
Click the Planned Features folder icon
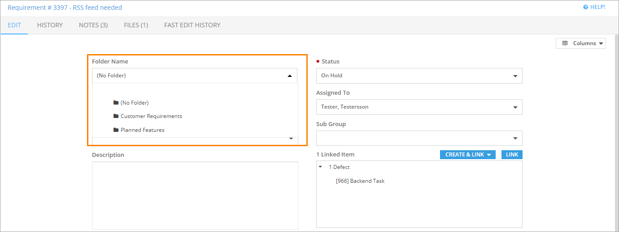(x=116, y=130)
